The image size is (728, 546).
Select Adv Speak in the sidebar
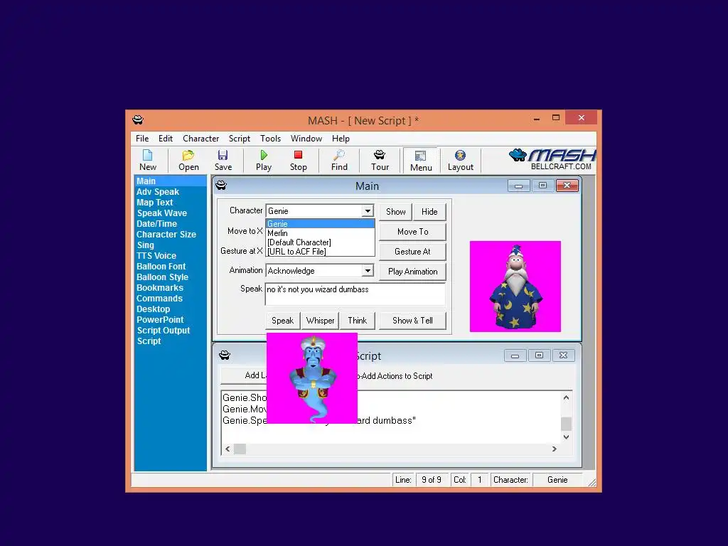(x=157, y=192)
